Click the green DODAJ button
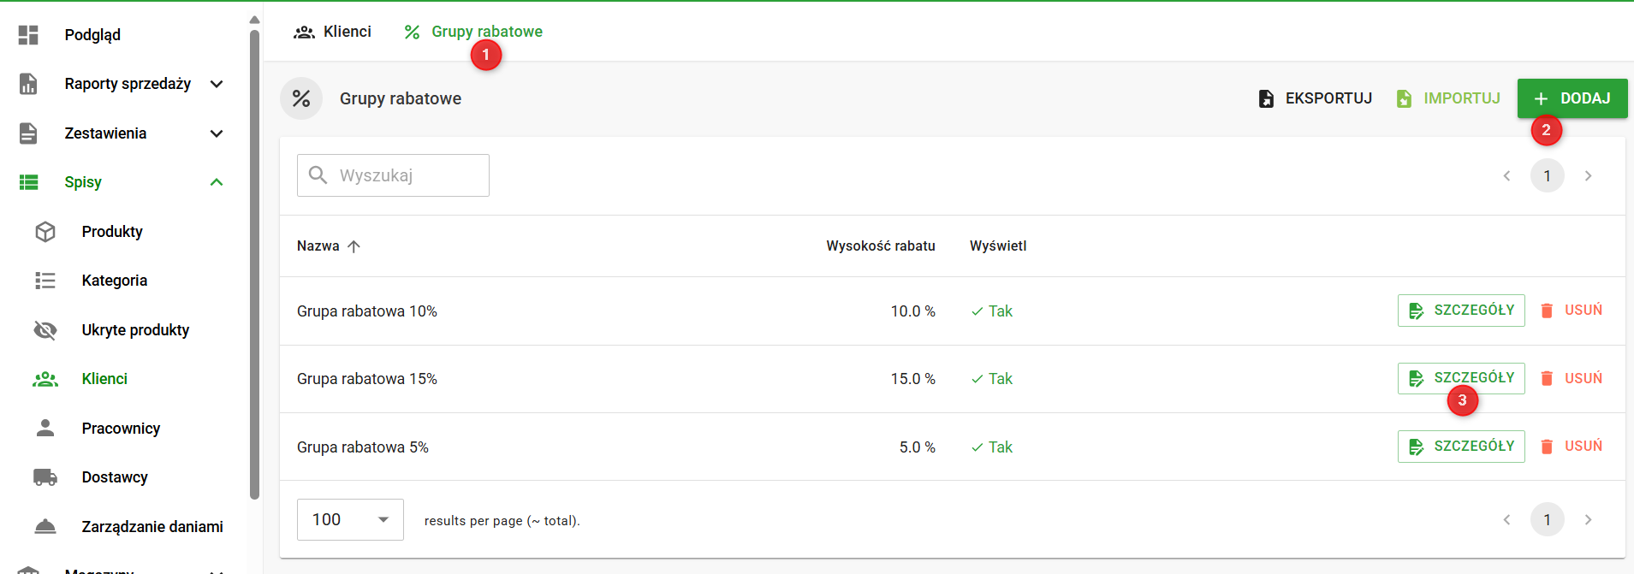 (1572, 98)
